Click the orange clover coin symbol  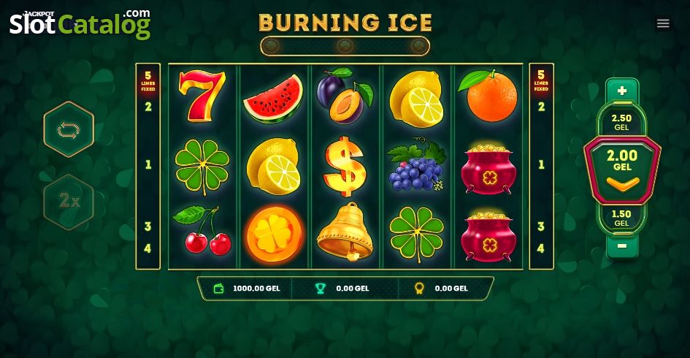click(274, 235)
